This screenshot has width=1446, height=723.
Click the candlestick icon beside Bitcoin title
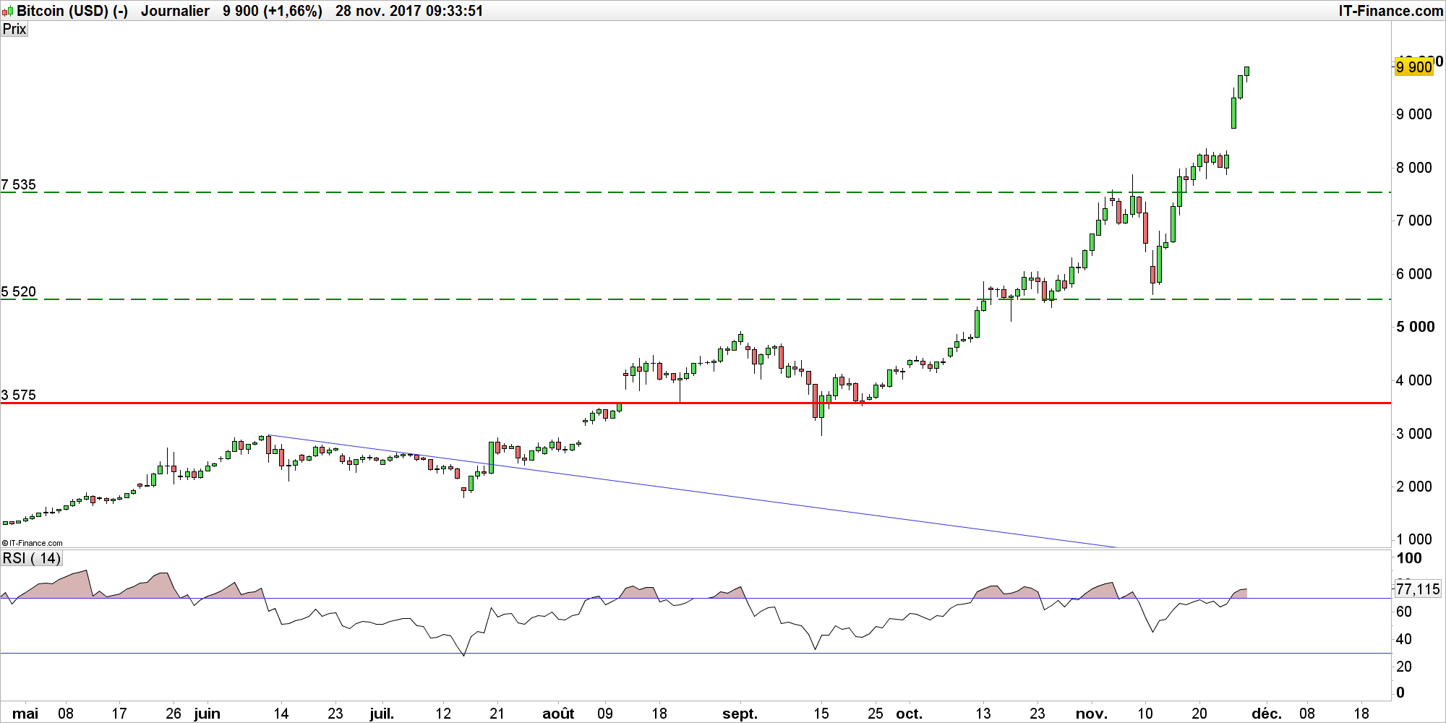(x=8, y=12)
